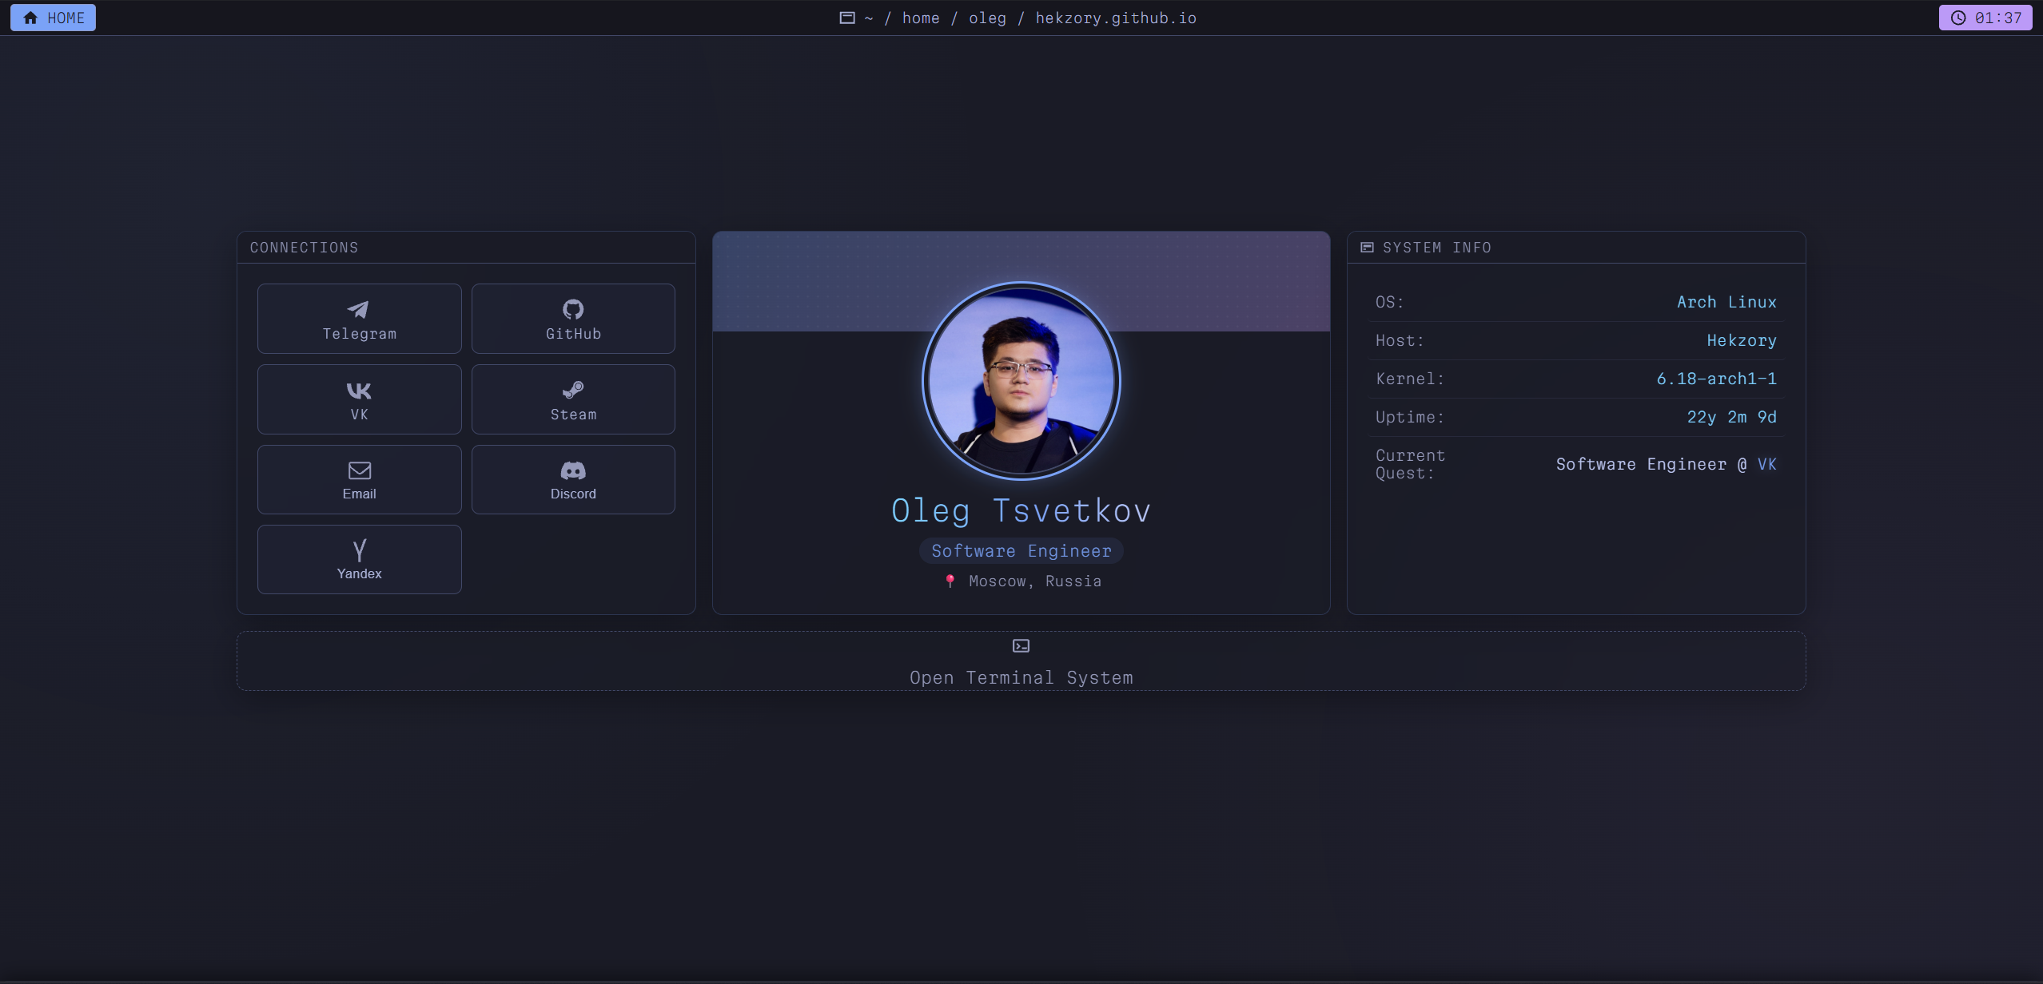Open the Discord icon link

pos(573,470)
